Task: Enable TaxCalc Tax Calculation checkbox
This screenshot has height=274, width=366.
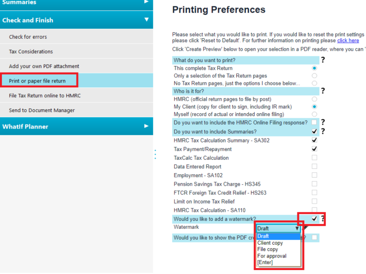Action: (314, 158)
